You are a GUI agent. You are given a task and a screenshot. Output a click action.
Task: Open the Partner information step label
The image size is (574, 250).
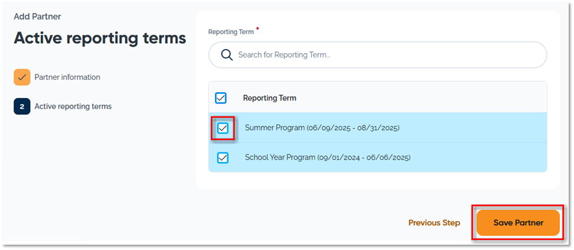pyautogui.click(x=67, y=77)
